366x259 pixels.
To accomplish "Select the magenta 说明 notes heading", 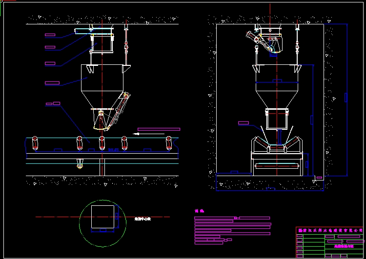I will point(199,211).
